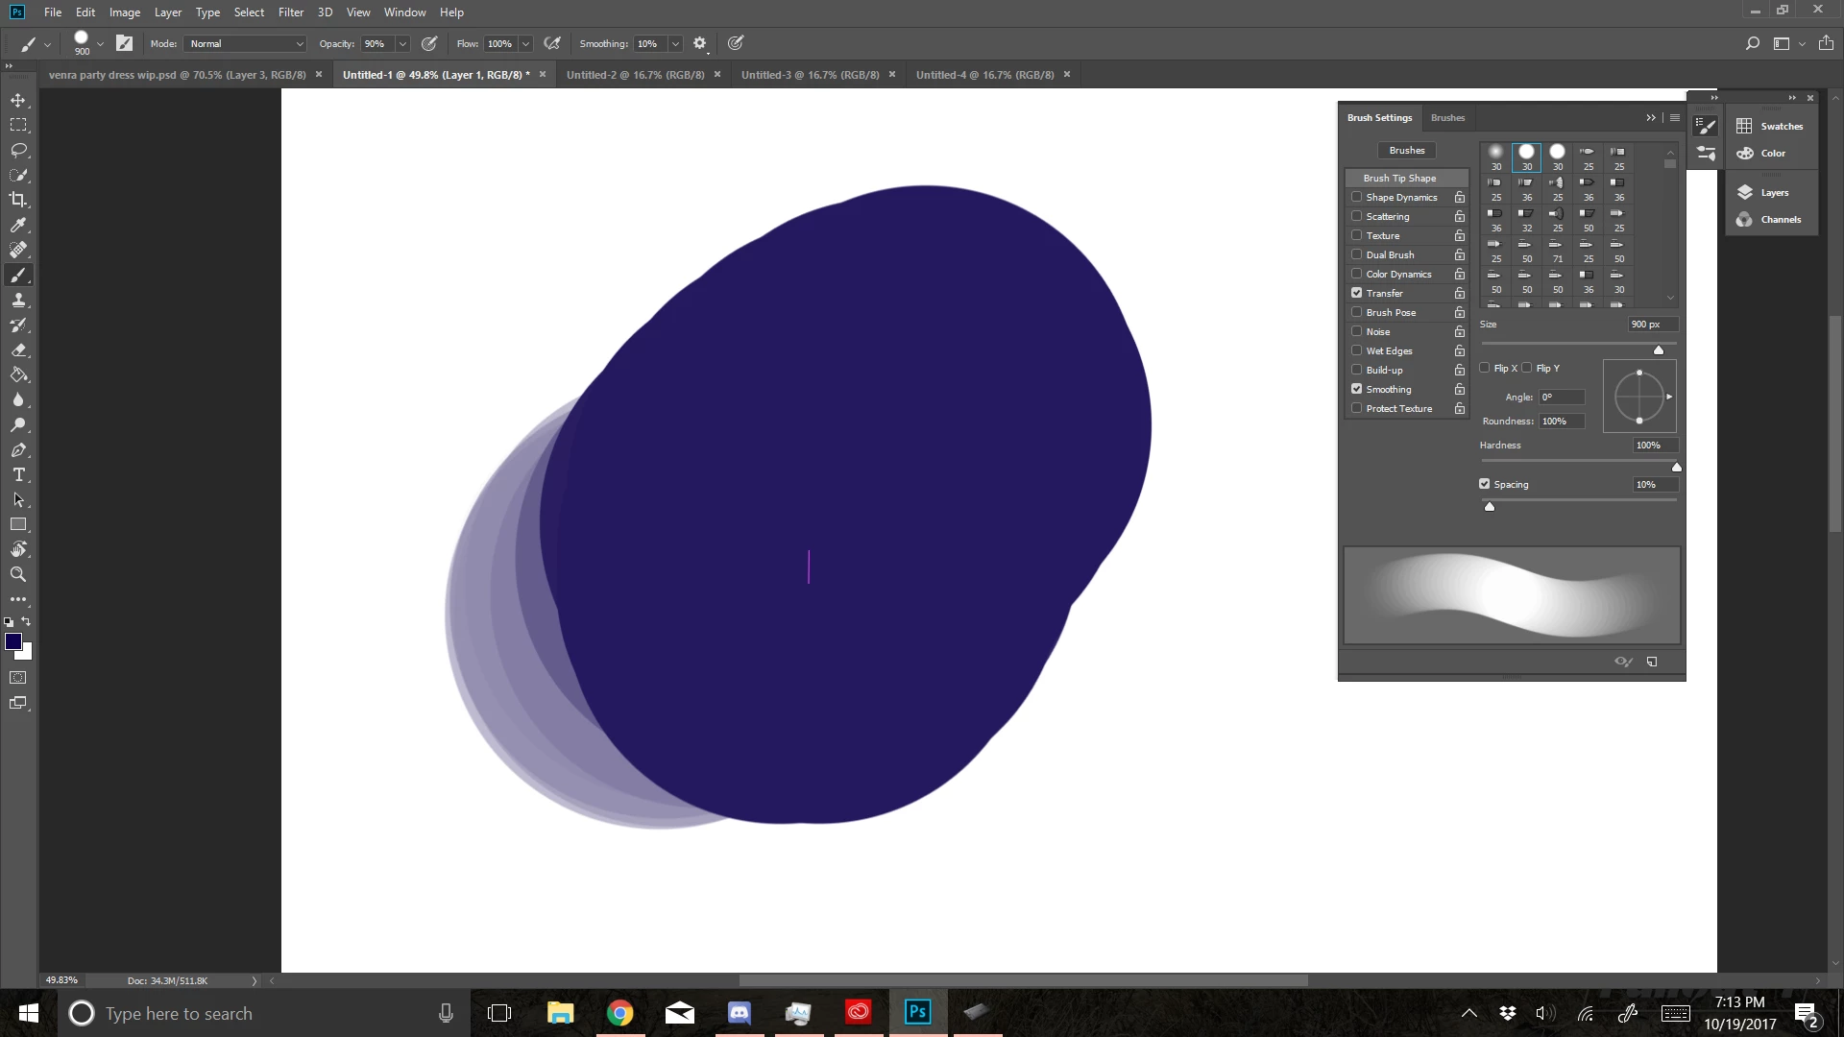
Task: Select the Lasso tool
Action: 18,150
